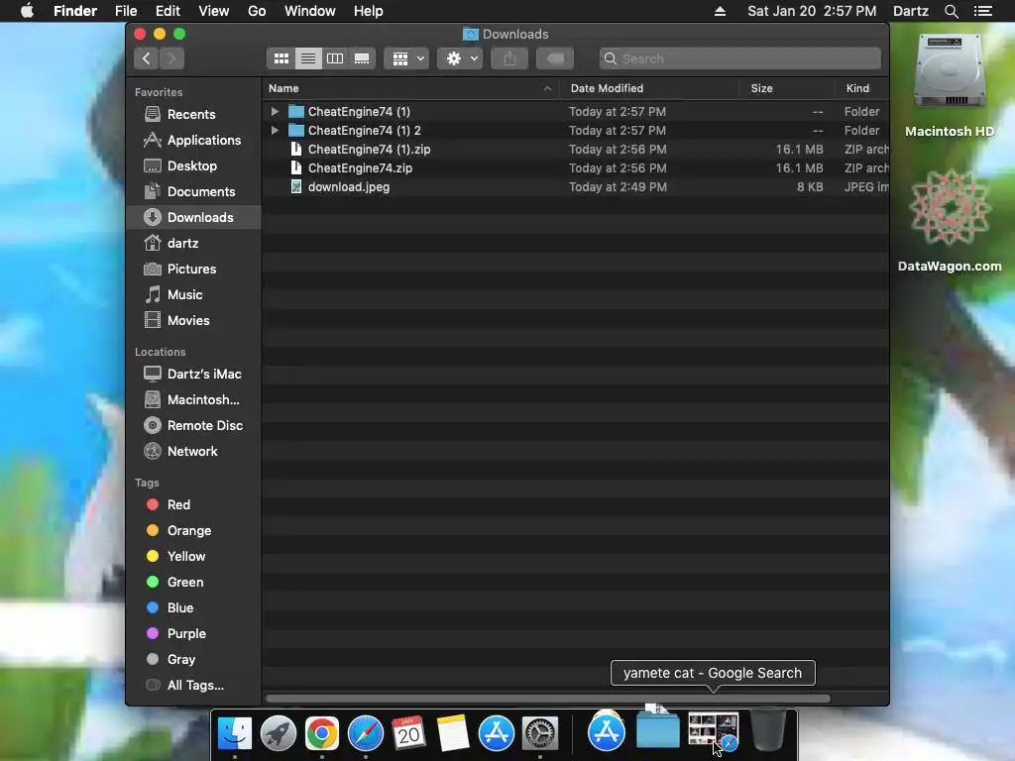Click the Edit Tags toolbar button
Screen dimensions: 1015x761
pyautogui.click(x=555, y=58)
